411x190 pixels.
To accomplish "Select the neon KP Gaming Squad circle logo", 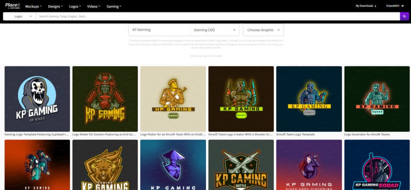I will [x=377, y=165].
